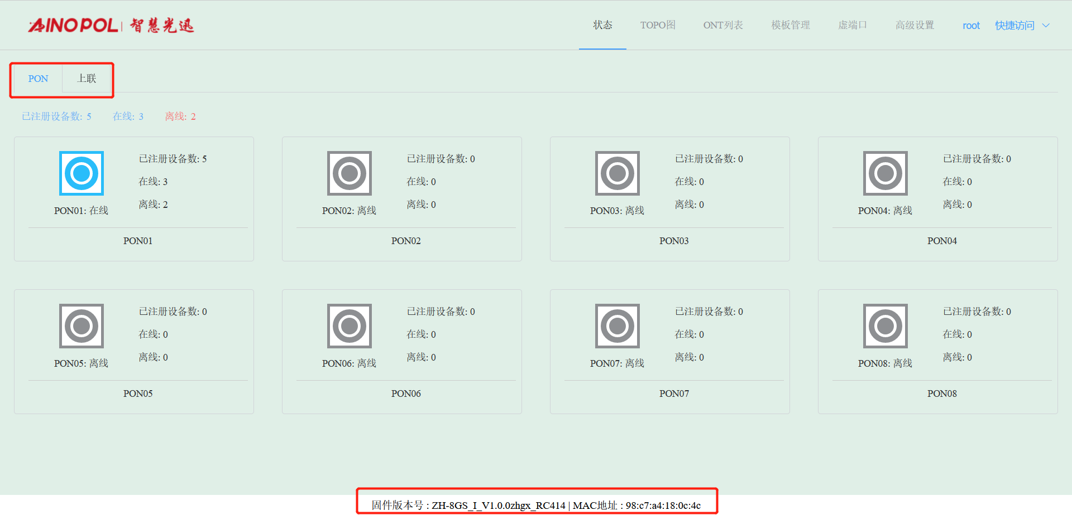Viewport: 1072px width, 515px height.
Task: Click the root user link
Action: [971, 26]
